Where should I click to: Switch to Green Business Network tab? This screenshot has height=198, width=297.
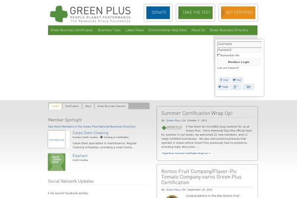click(111, 106)
